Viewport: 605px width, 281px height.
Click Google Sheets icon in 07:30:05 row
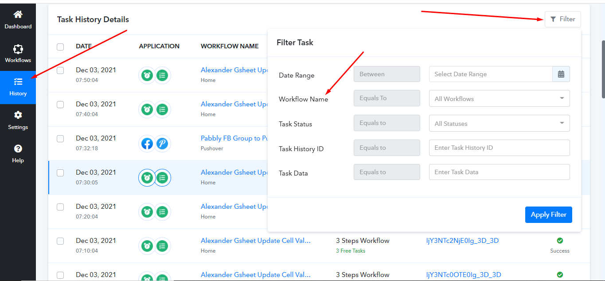click(x=163, y=178)
